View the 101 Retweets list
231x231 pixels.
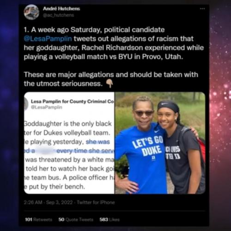coord(38,219)
